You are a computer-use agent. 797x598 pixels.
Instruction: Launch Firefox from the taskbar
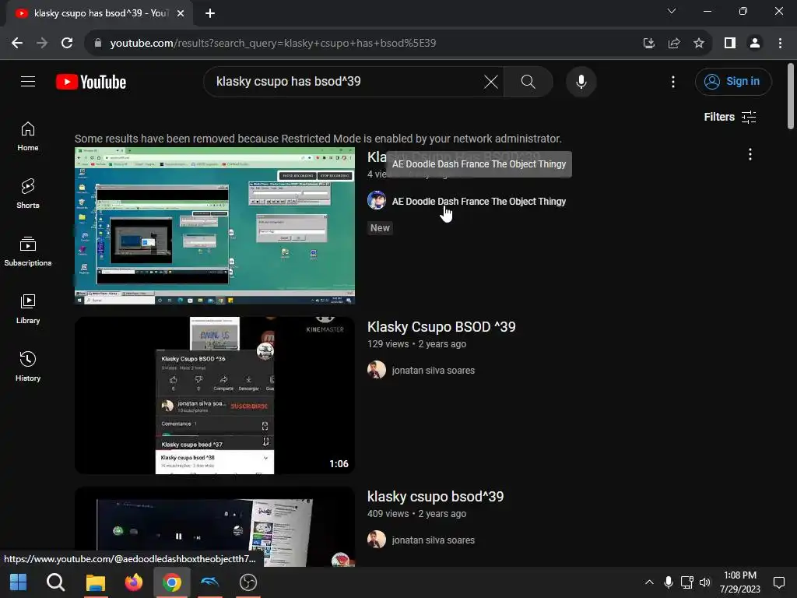click(134, 582)
